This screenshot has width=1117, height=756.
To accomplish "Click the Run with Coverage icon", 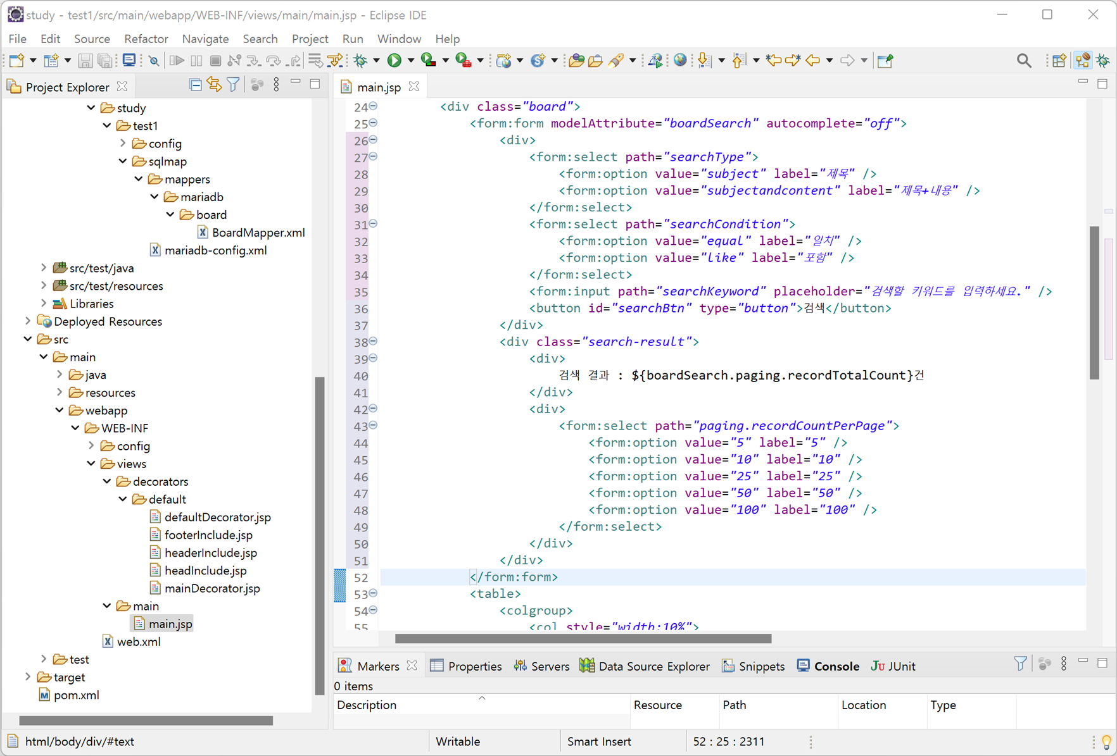I will pos(429,61).
